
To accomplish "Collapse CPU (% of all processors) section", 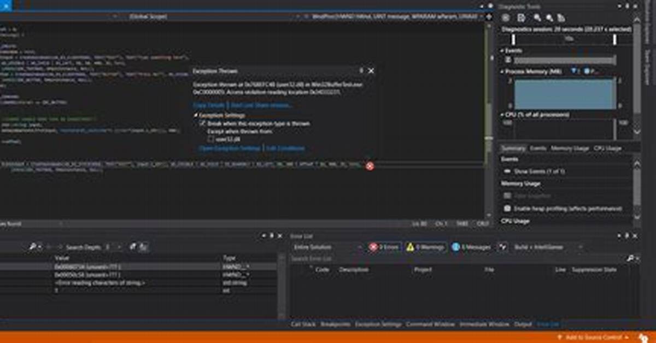I will pos(502,115).
